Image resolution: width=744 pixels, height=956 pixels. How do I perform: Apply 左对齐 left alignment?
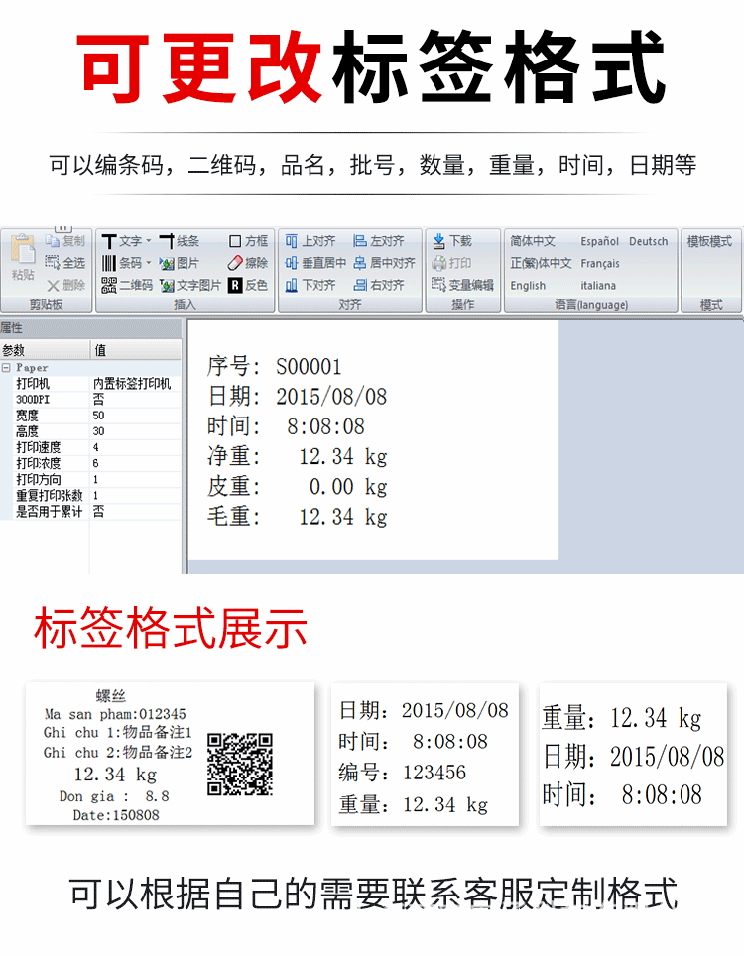[x=379, y=241]
